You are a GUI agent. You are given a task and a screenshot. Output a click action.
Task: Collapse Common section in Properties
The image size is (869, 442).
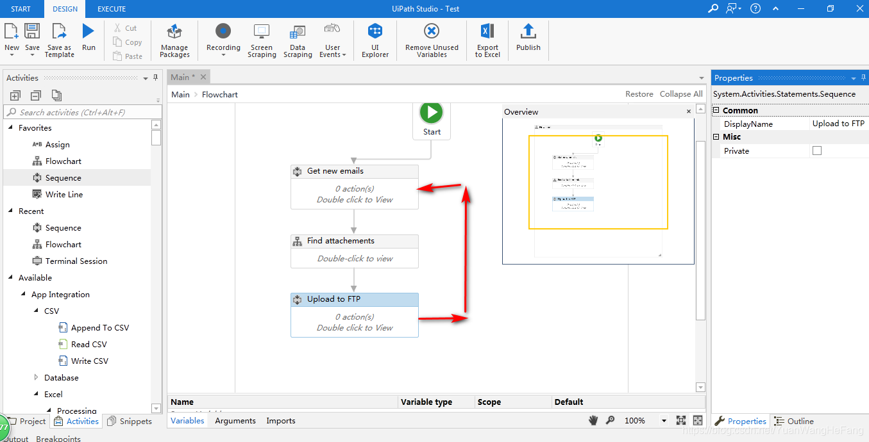click(x=716, y=110)
